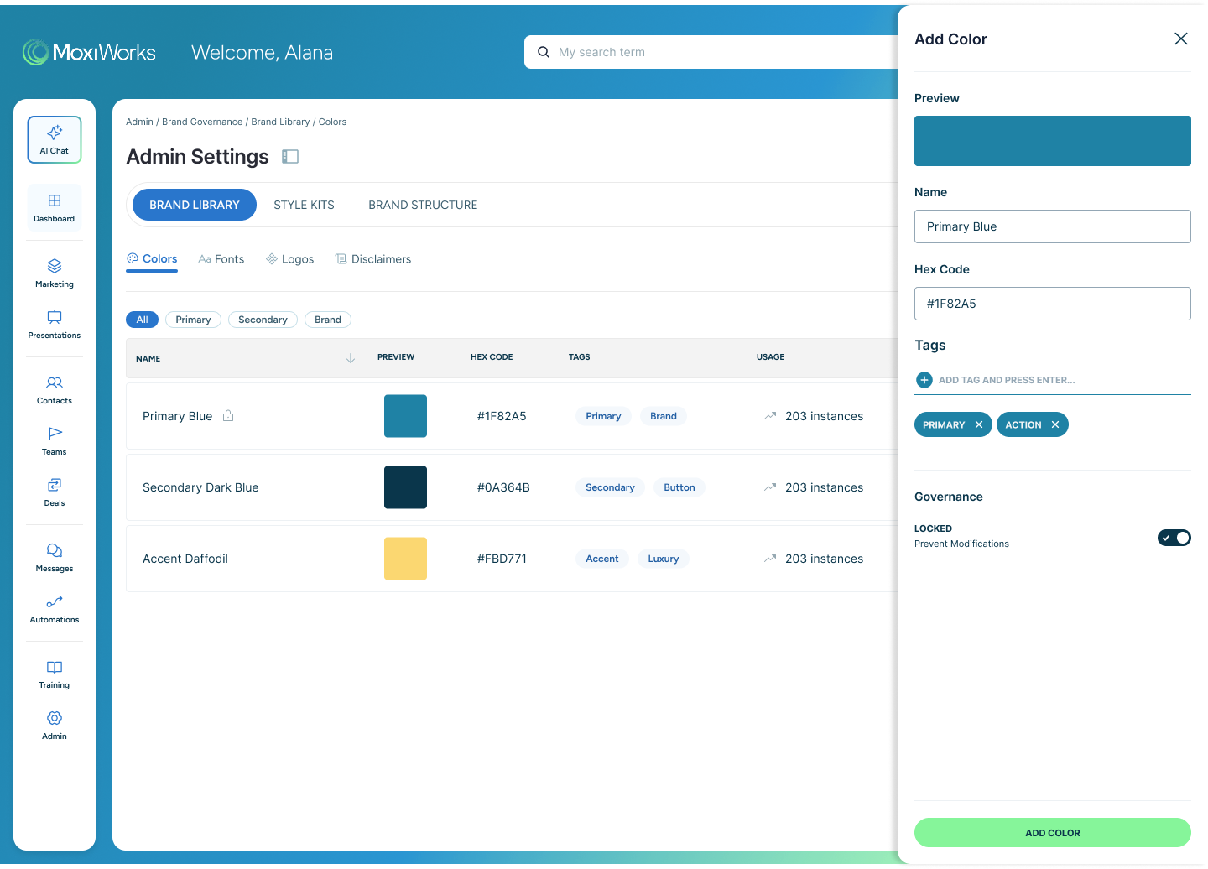The width and height of the screenshot is (1208, 869).
Task: Click the Secondary Dark Blue row name
Action: tap(200, 487)
